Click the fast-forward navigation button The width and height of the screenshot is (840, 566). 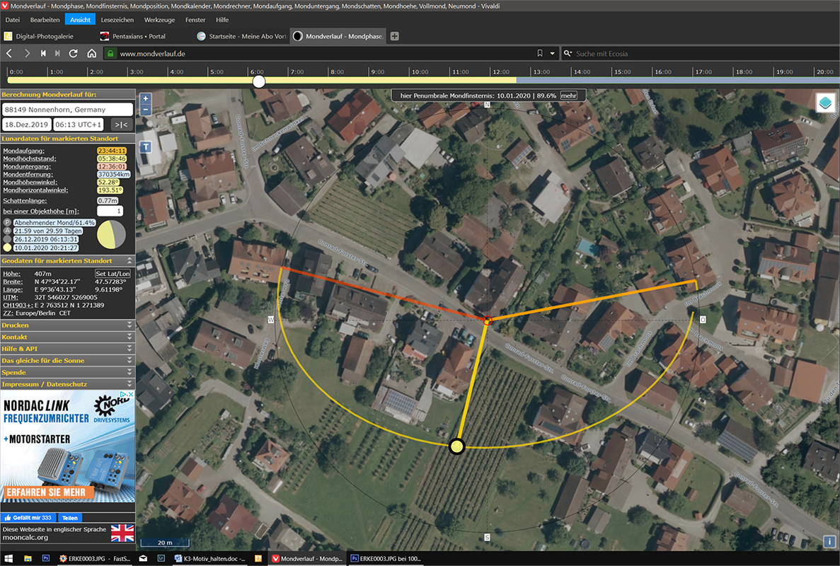[57, 54]
